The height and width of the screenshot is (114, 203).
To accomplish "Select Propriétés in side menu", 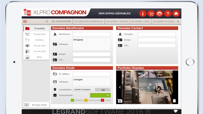I will [x=36, y=28].
